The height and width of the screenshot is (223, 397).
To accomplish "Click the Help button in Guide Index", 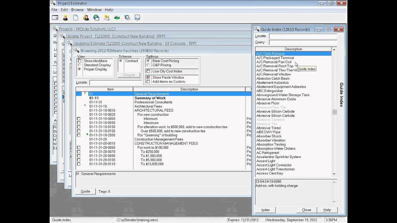I will [327, 210].
